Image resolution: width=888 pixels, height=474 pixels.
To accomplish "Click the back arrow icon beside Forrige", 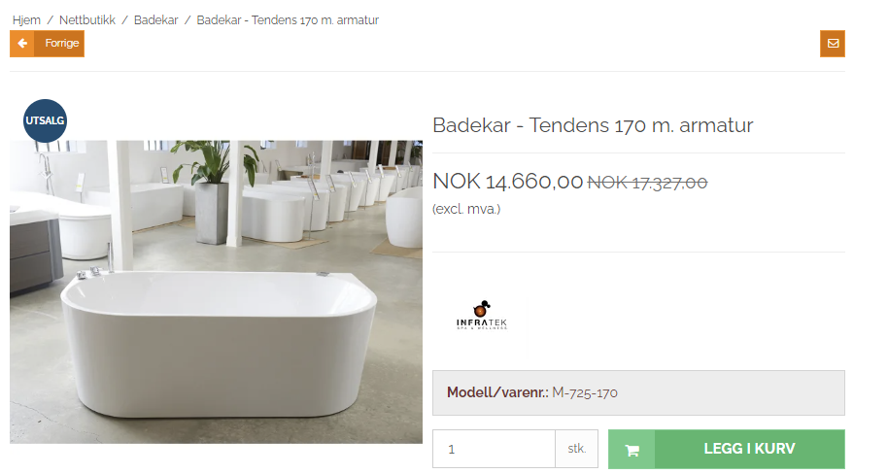I will pyautogui.click(x=22, y=44).
